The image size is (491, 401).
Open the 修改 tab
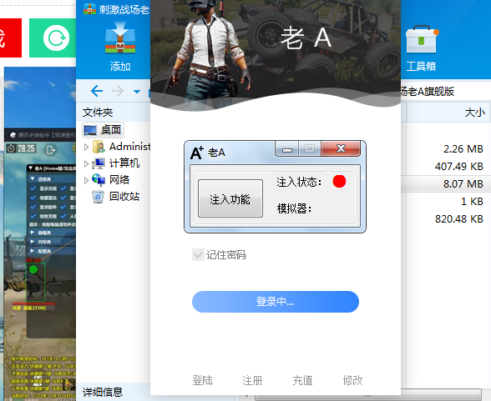coord(352,380)
